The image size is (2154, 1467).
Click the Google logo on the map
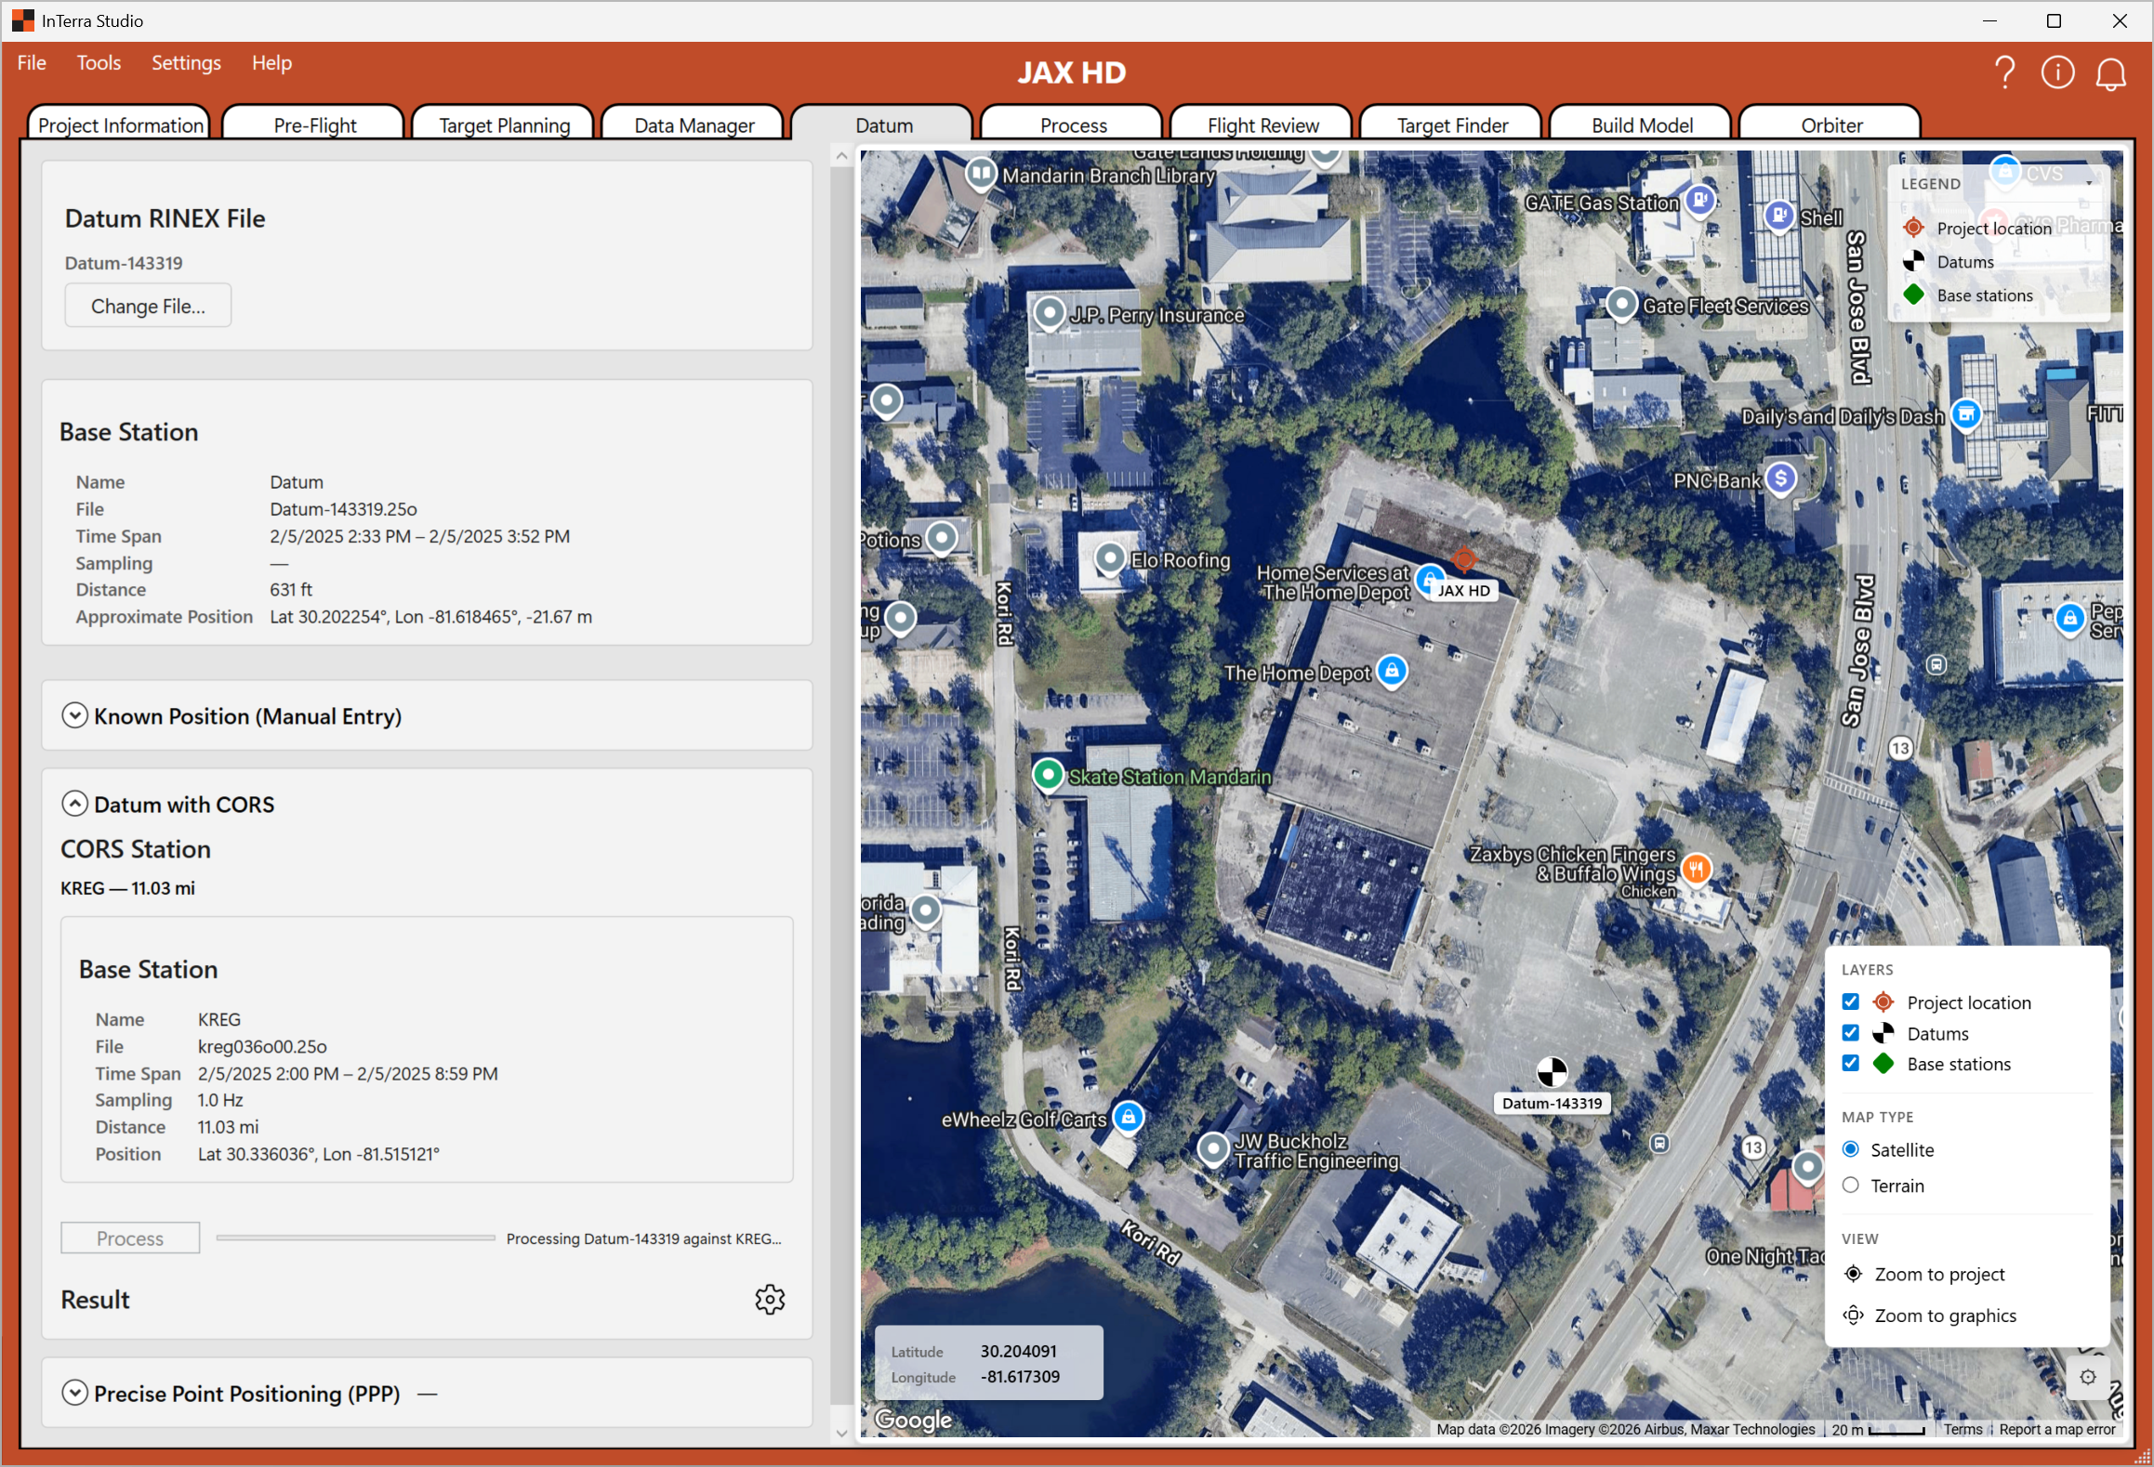[913, 1419]
